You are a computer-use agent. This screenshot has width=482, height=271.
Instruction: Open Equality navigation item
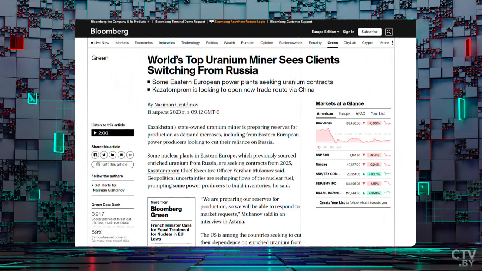point(315,43)
